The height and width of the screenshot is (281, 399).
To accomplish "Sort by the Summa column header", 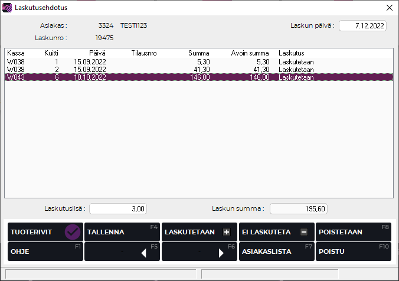I will [x=198, y=53].
